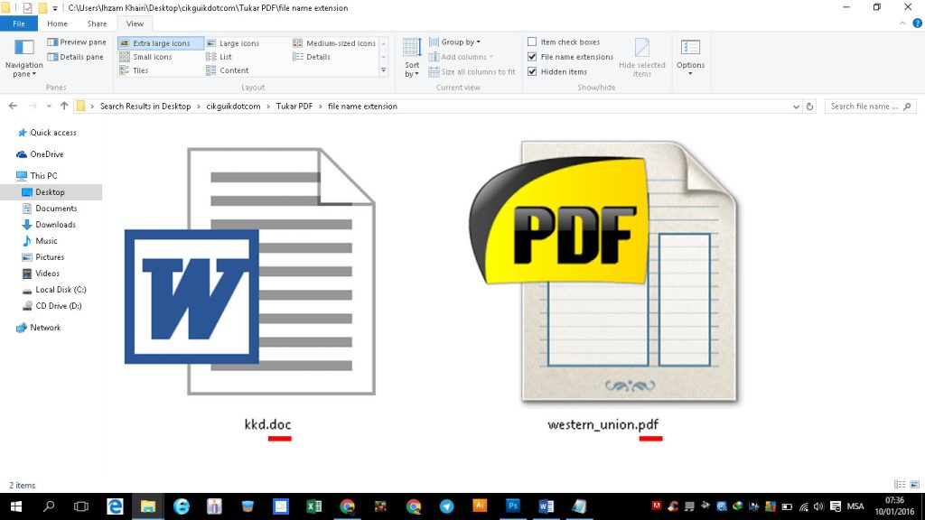925x520 pixels.
Task: Switch to large thumbnails via status bar icon
Action: click(914, 485)
